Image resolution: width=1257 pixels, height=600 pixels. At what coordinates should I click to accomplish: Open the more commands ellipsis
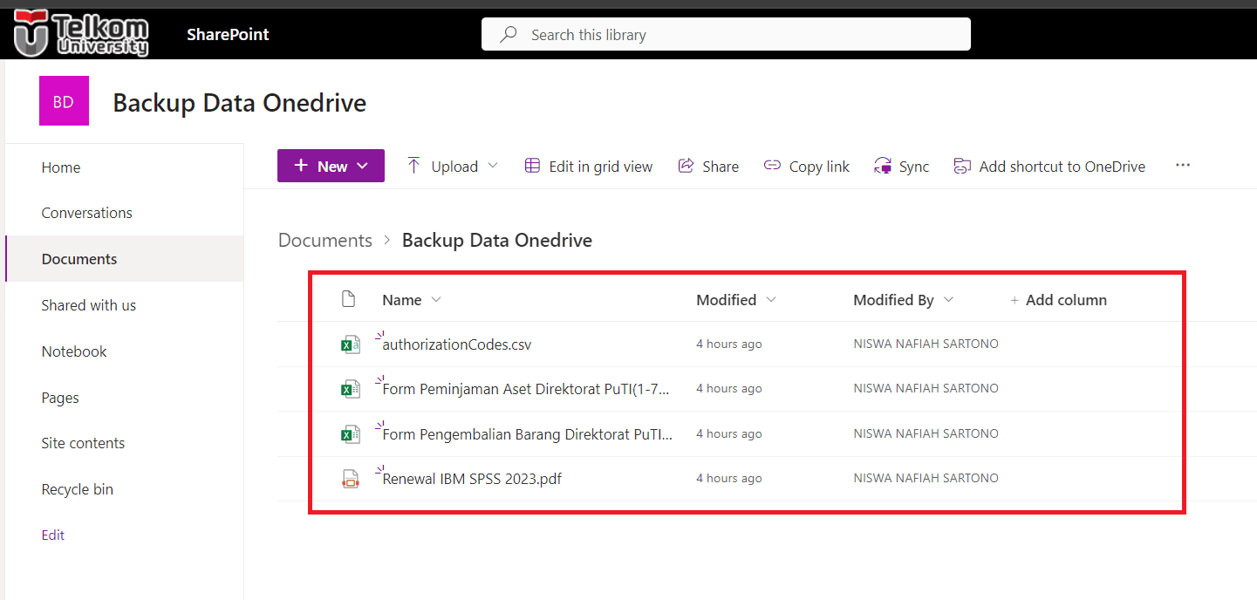[x=1183, y=165]
